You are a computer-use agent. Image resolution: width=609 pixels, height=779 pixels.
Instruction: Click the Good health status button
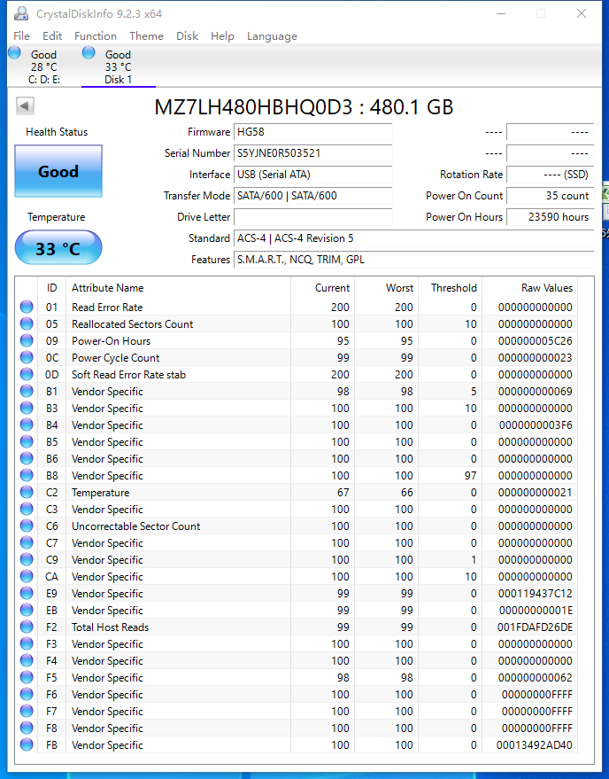pyautogui.click(x=58, y=171)
